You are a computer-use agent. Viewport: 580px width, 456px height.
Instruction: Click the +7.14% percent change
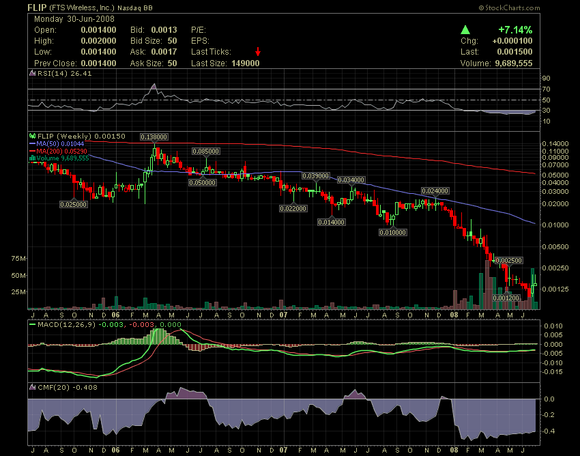pyautogui.click(x=515, y=29)
